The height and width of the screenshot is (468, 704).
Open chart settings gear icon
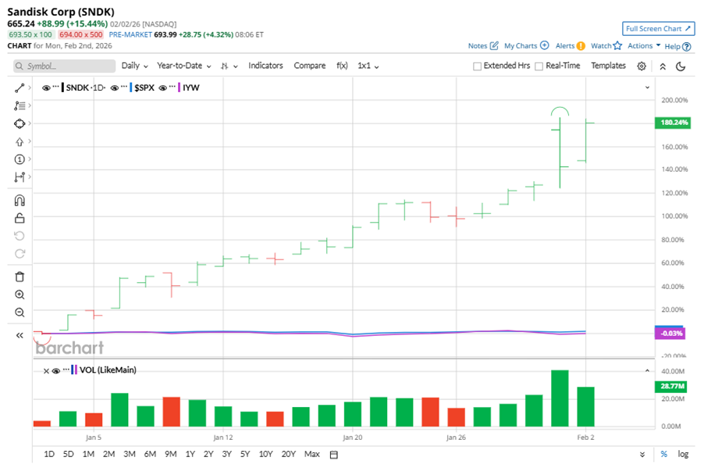point(642,66)
